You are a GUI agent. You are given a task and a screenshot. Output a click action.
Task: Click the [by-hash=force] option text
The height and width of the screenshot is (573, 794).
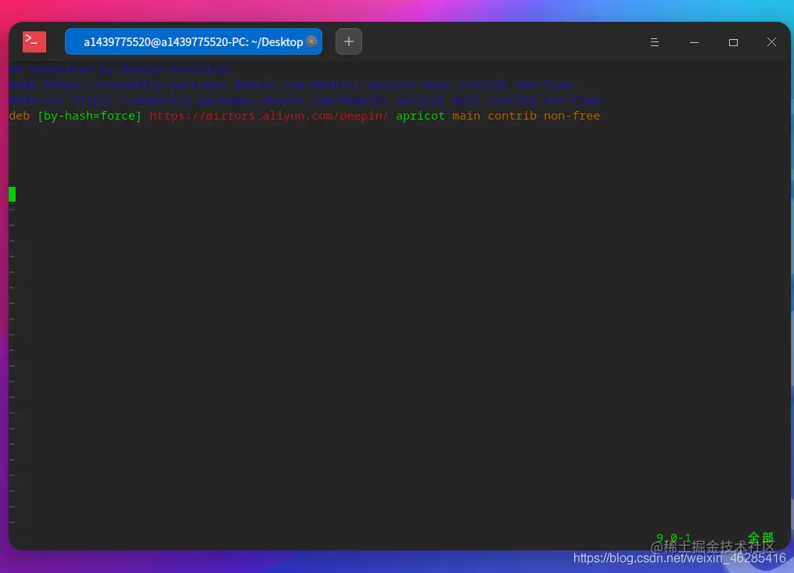tap(89, 116)
